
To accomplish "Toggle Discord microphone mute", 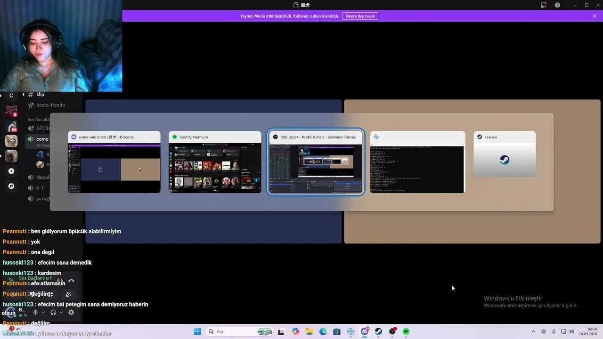I will [35, 313].
